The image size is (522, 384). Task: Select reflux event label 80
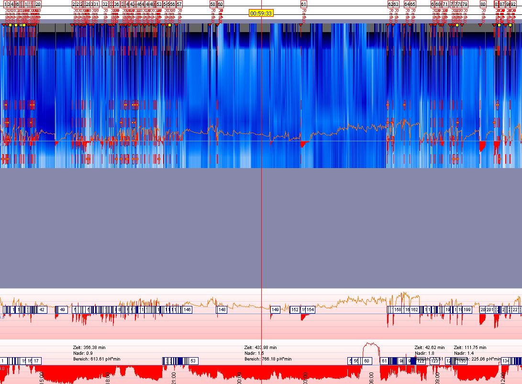[x=483, y=4]
